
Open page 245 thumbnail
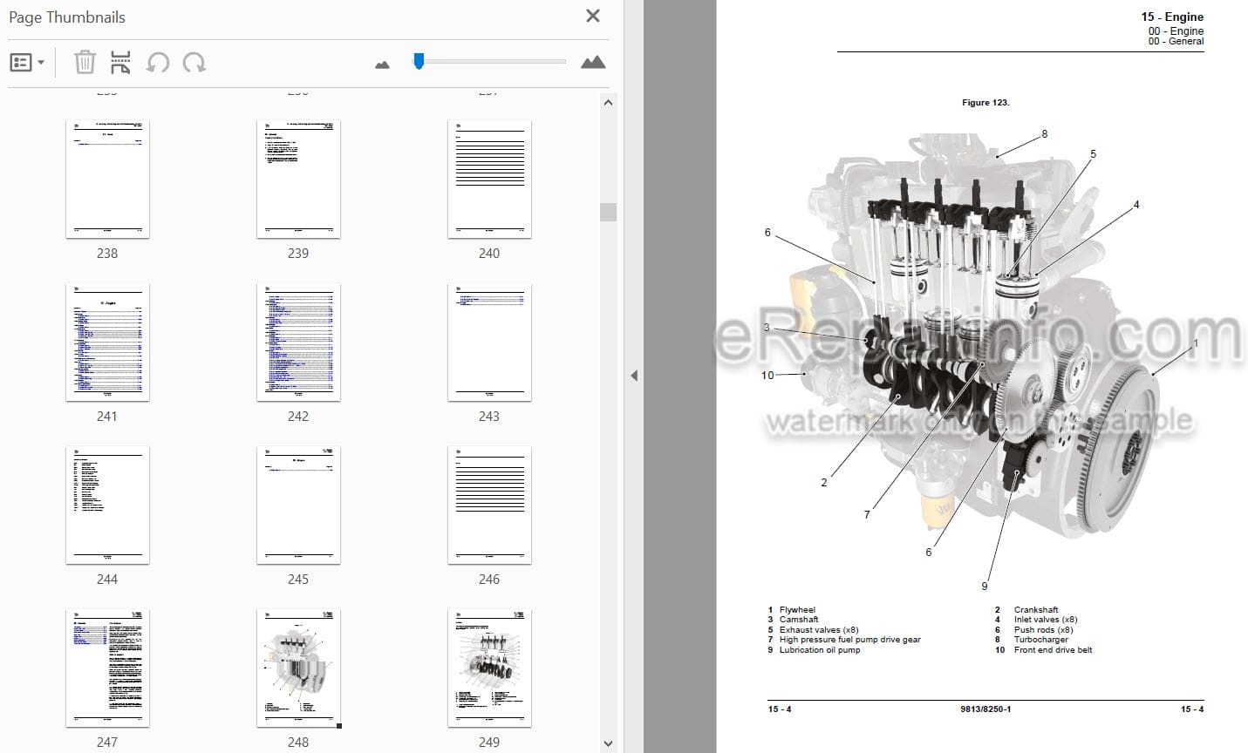298,505
